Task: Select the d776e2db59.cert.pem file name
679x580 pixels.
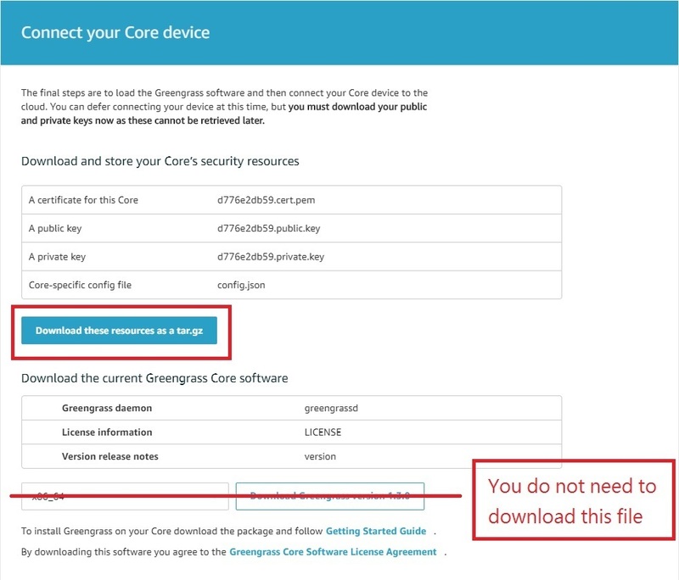Action: click(x=267, y=200)
